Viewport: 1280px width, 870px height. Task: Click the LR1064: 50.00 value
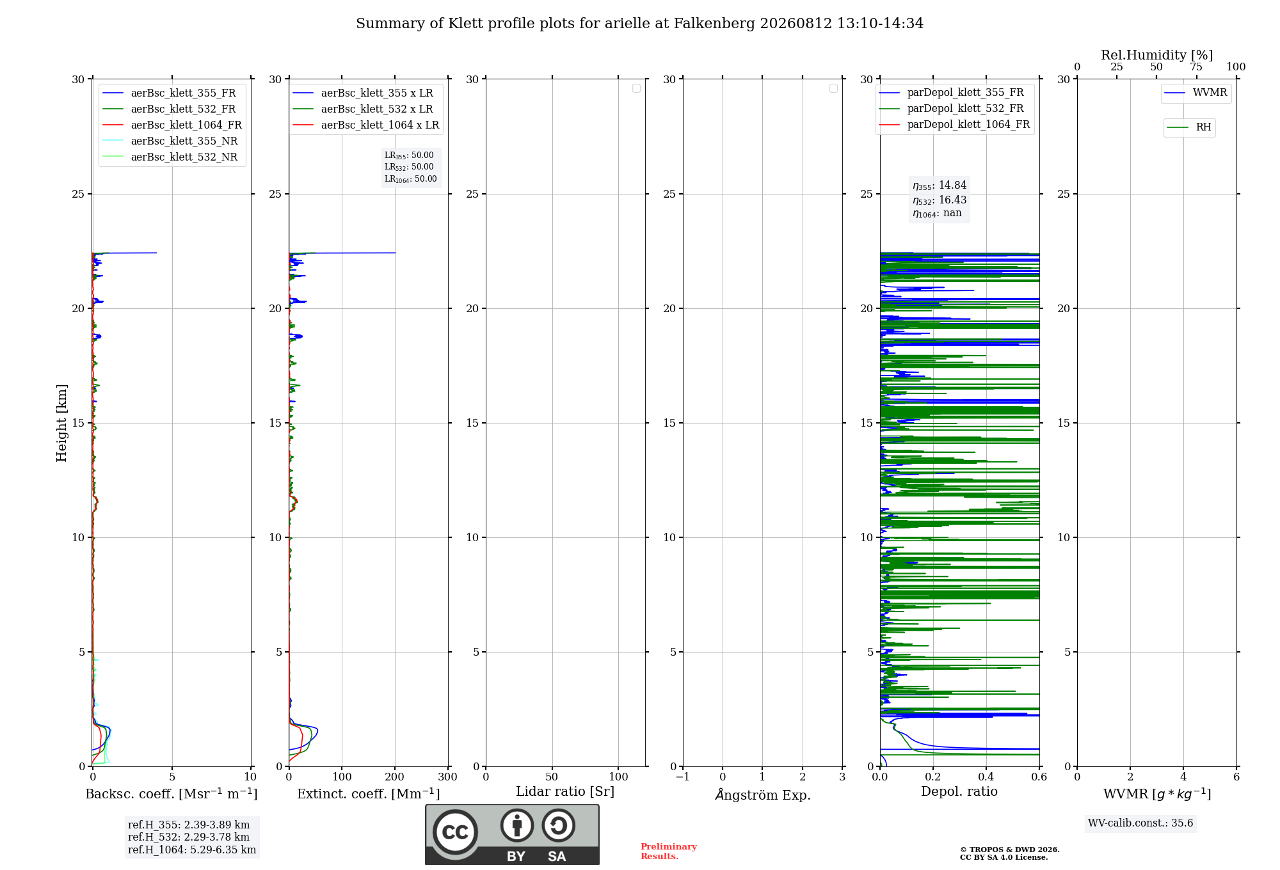tap(410, 179)
